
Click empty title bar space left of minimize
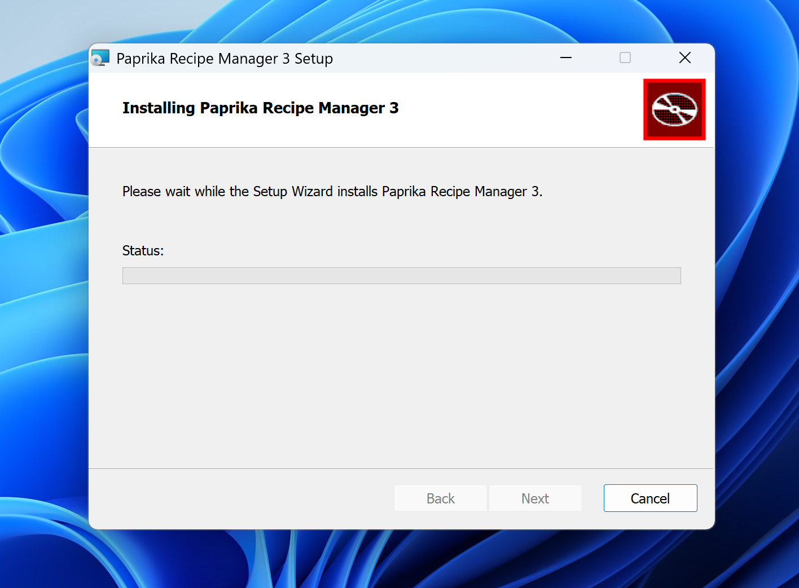tap(451, 58)
